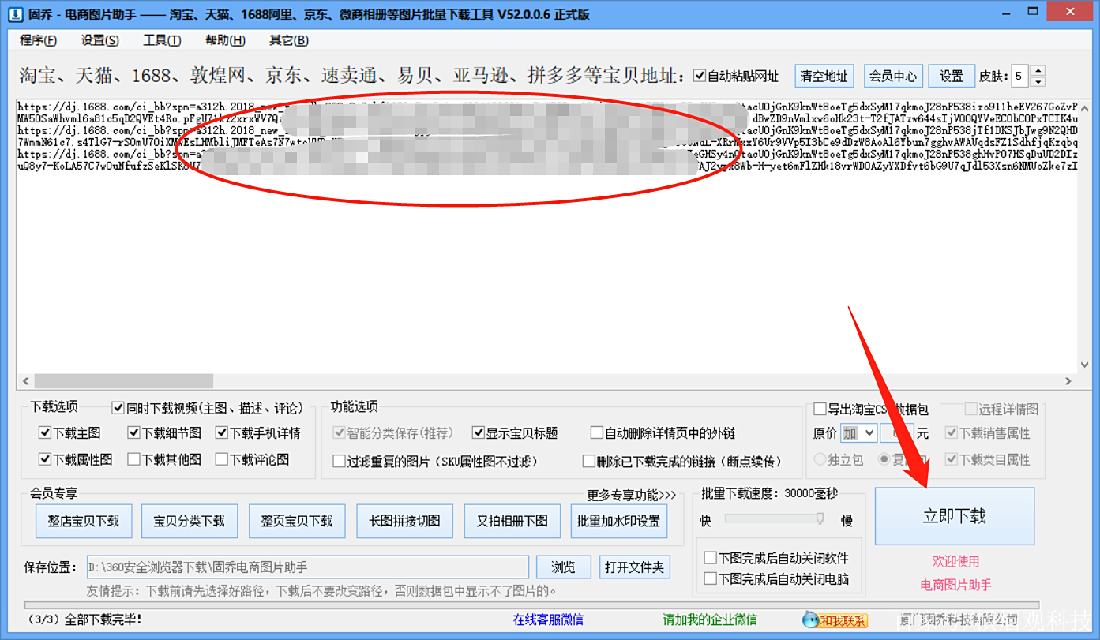This screenshot has height=640, width=1100.
Task: Uncheck the 下载属性图 checkbox
Action: (x=45, y=459)
